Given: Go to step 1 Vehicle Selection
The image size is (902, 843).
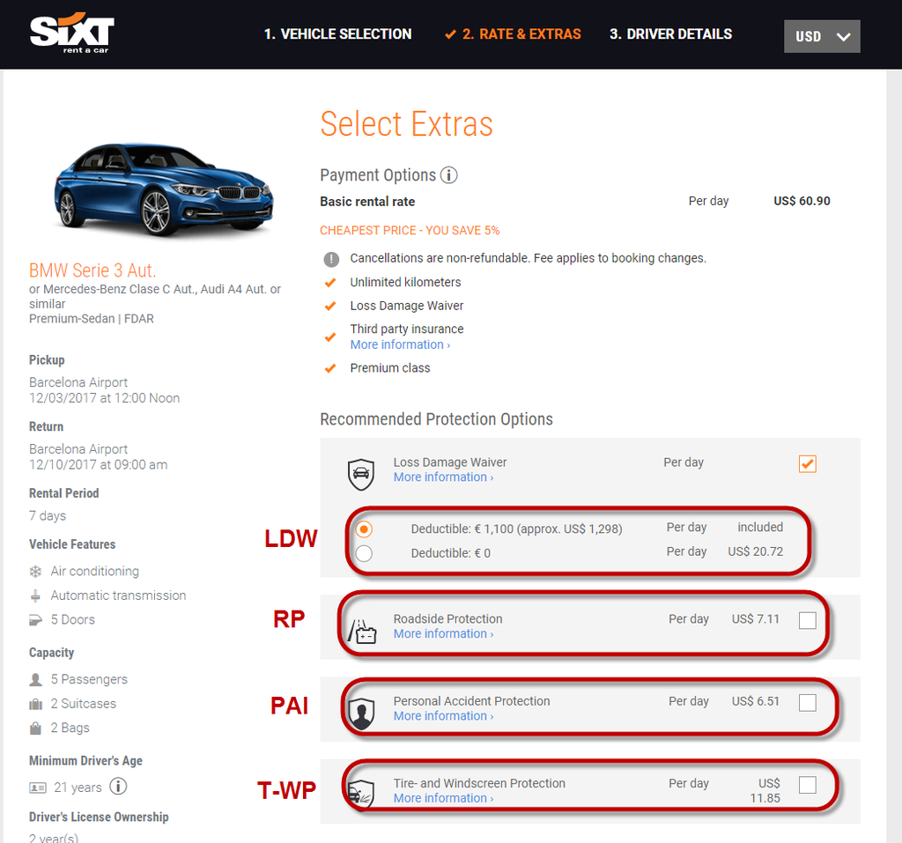Looking at the screenshot, I should [337, 34].
